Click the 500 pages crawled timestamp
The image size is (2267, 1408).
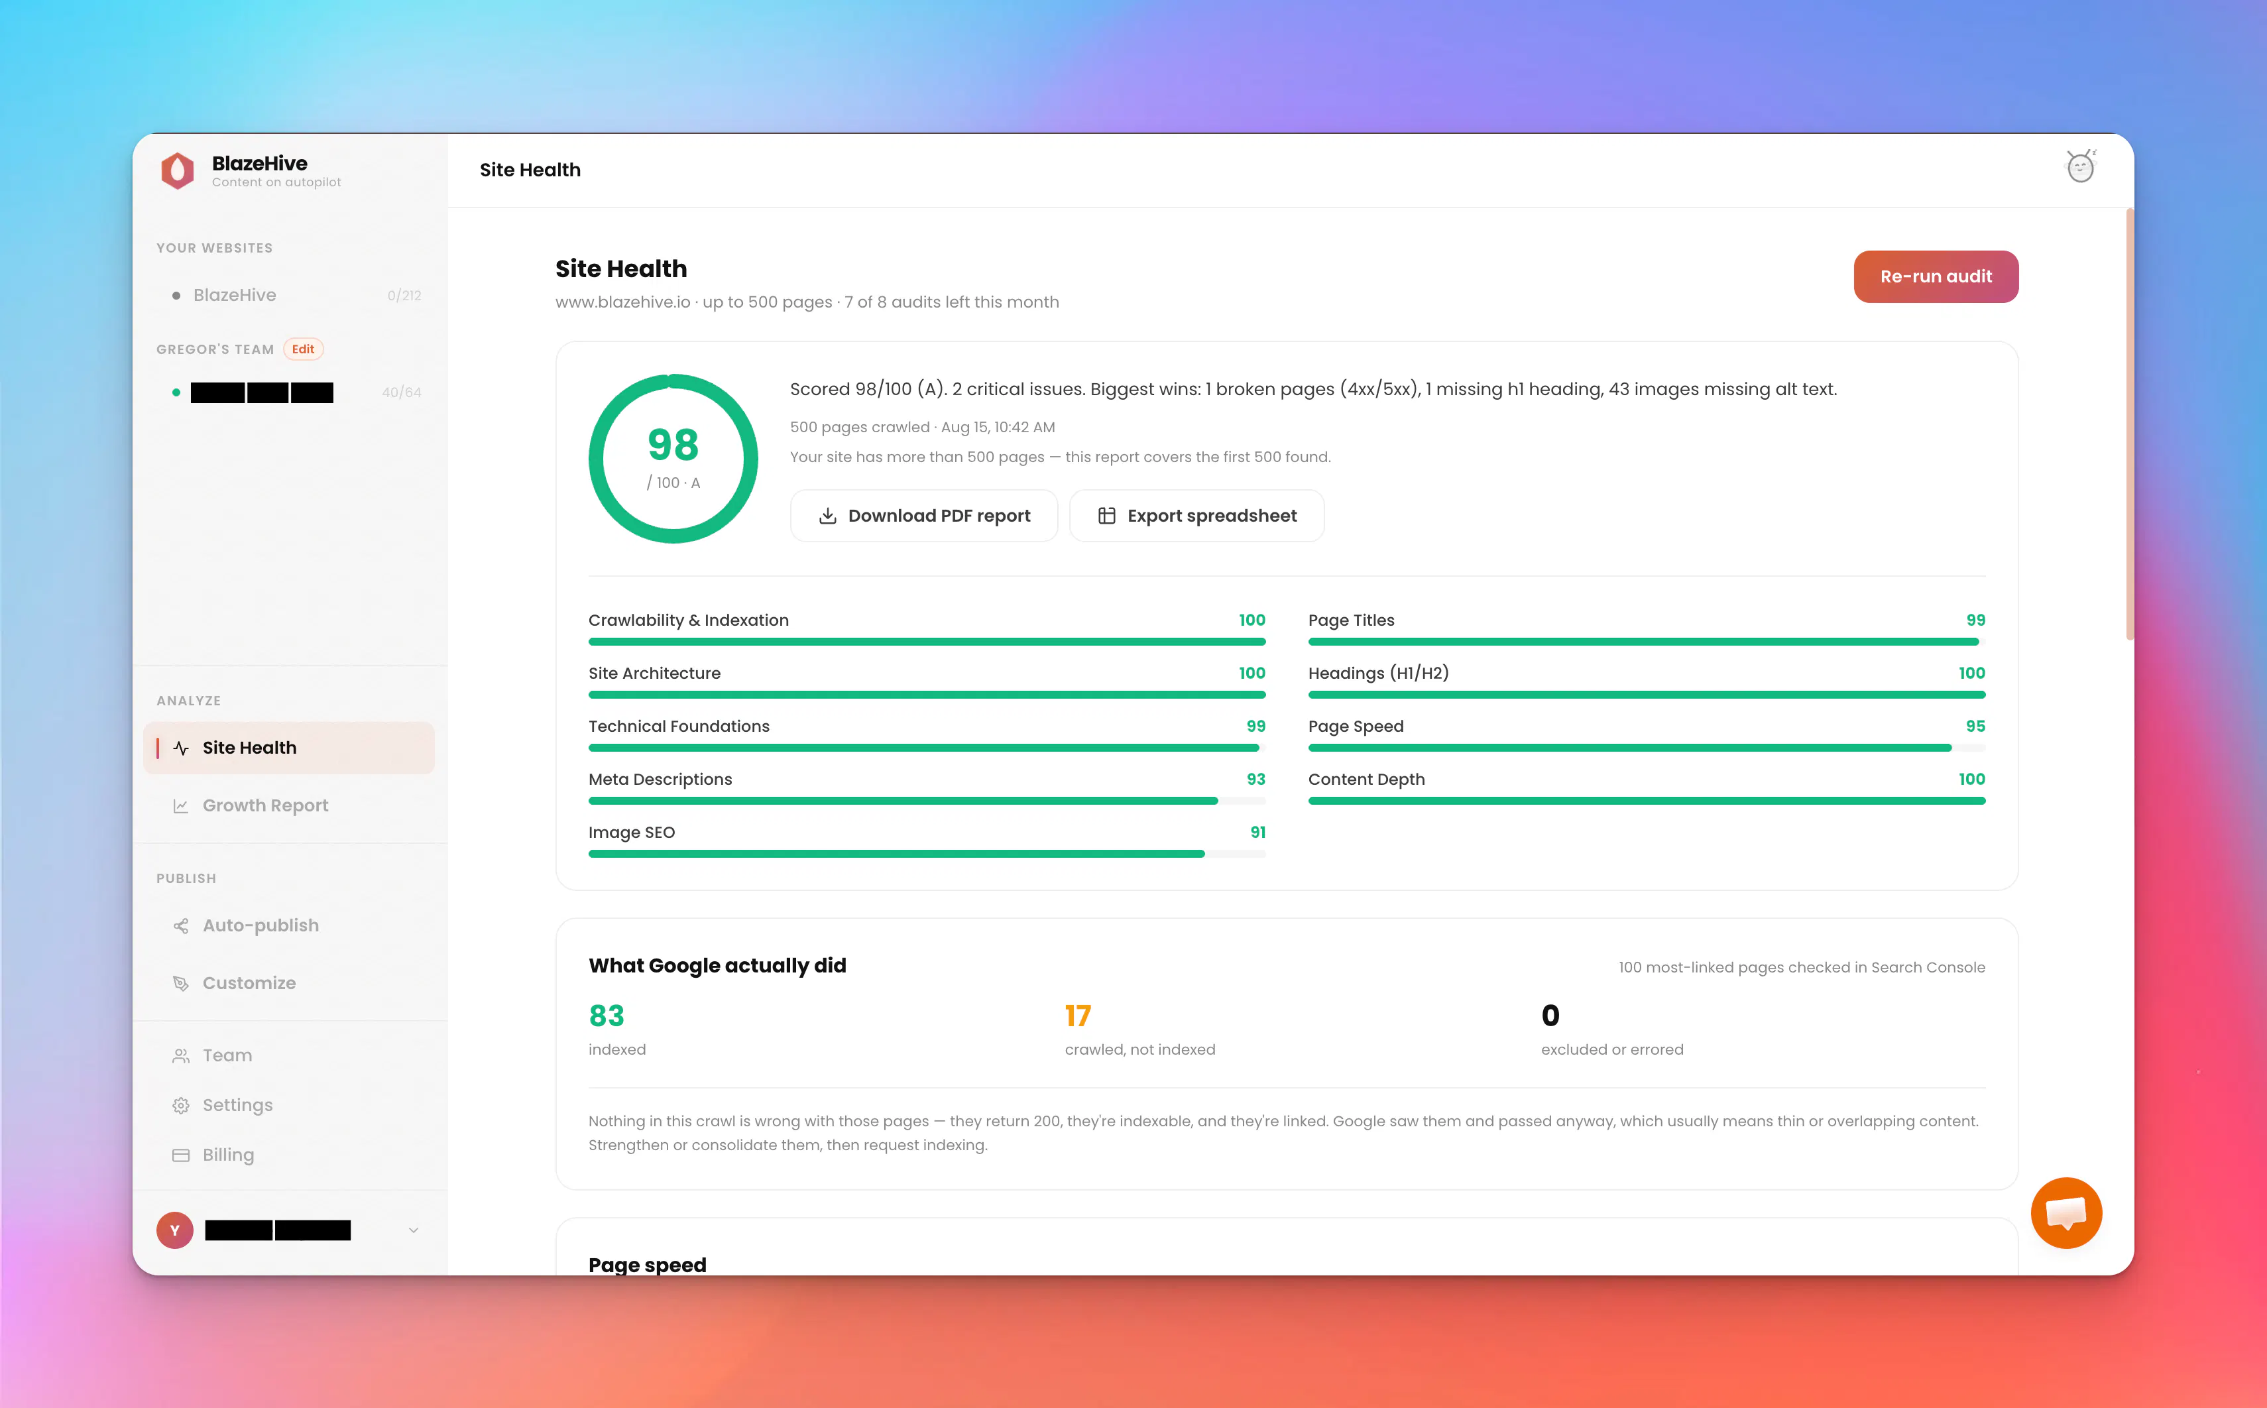tap(921, 428)
